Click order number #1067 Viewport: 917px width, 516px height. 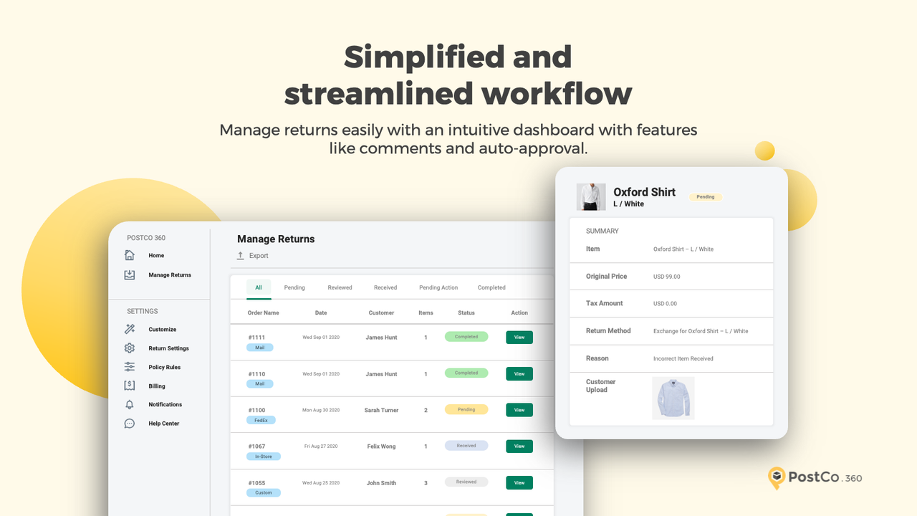point(256,446)
